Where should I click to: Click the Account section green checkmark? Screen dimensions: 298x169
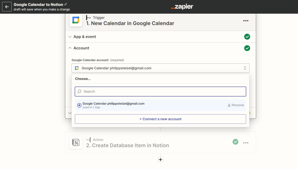pos(247,48)
